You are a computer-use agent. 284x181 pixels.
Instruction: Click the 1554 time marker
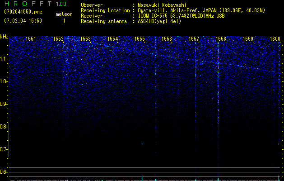[113, 39]
